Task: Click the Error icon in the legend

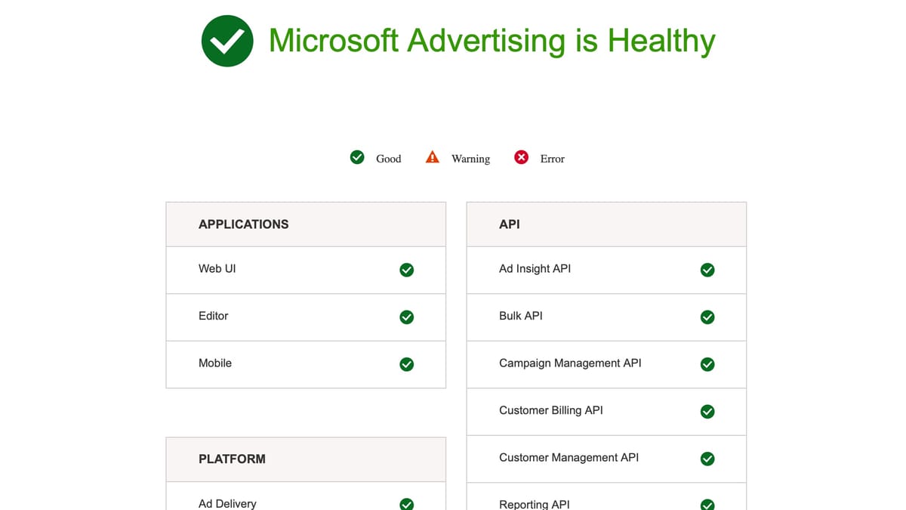Action: [x=521, y=157]
